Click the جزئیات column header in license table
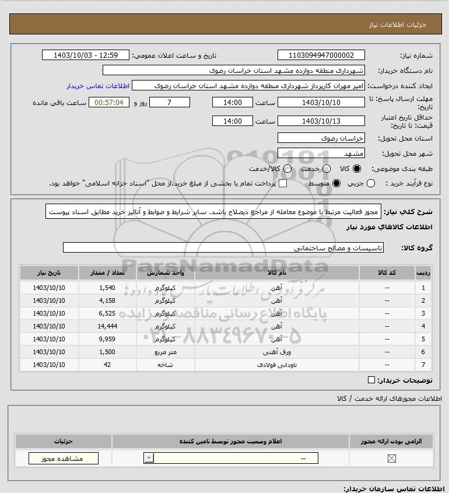 [x=64, y=441]
